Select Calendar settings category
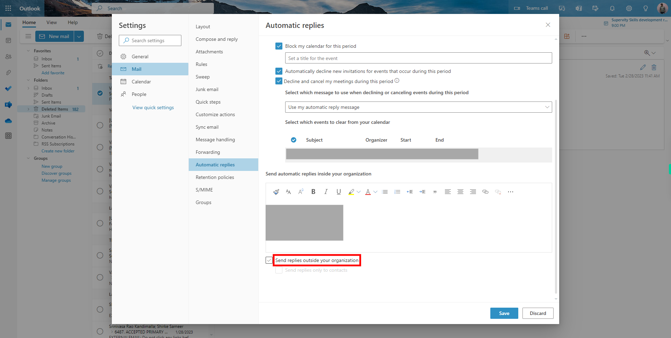 point(150,82)
